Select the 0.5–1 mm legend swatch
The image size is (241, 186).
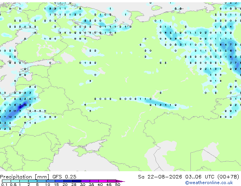coord(15,181)
